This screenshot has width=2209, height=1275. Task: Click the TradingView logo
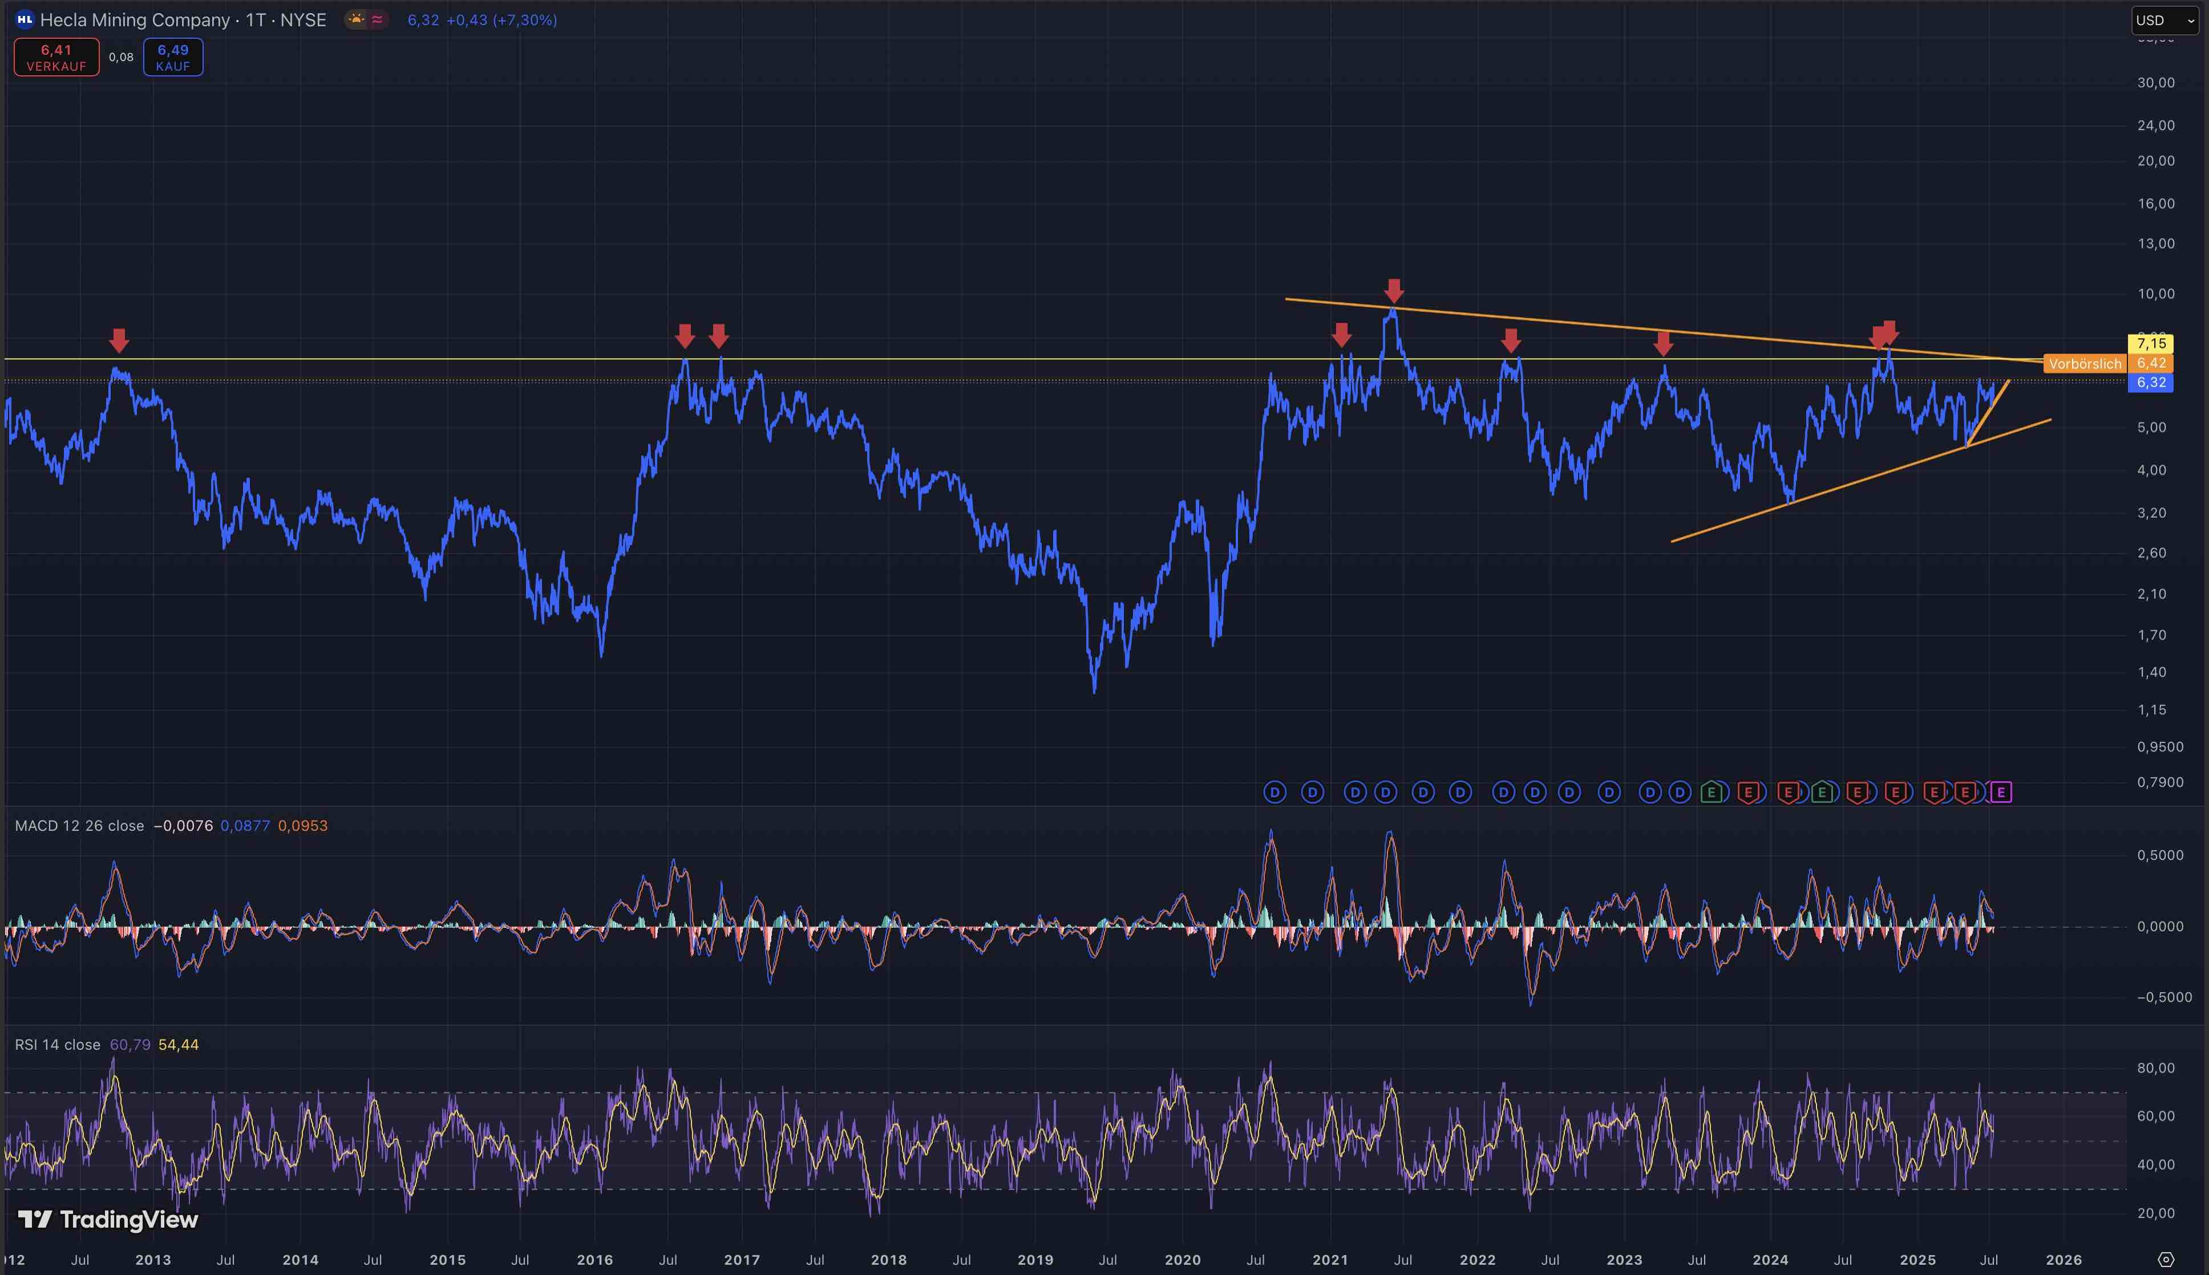[x=108, y=1219]
